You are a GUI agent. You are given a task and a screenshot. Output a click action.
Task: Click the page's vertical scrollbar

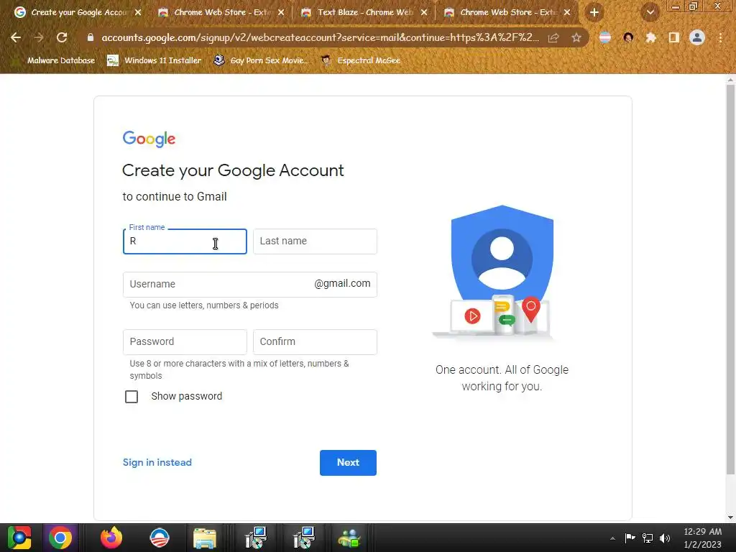(x=730, y=280)
